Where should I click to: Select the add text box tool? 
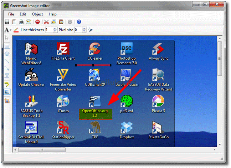pos(7,76)
